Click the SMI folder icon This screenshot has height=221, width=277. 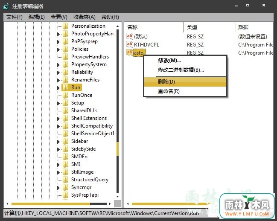tap(66, 164)
